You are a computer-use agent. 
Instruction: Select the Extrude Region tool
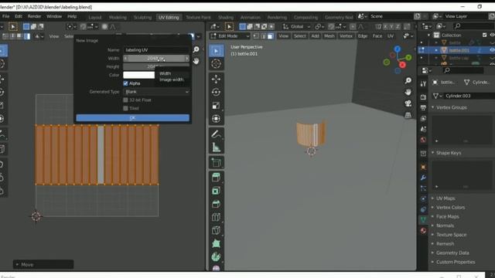pos(217,178)
